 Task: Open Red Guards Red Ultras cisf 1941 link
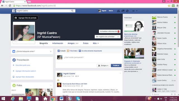[75, 84]
